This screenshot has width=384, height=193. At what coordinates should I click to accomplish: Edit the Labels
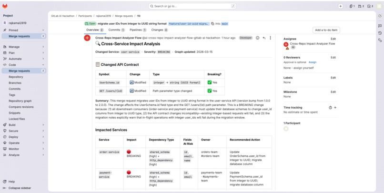click(x=333, y=78)
